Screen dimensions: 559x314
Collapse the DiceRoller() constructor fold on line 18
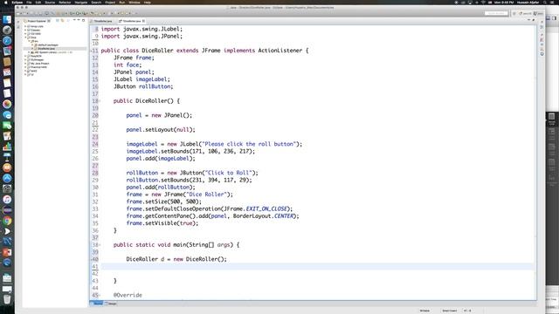click(x=100, y=101)
